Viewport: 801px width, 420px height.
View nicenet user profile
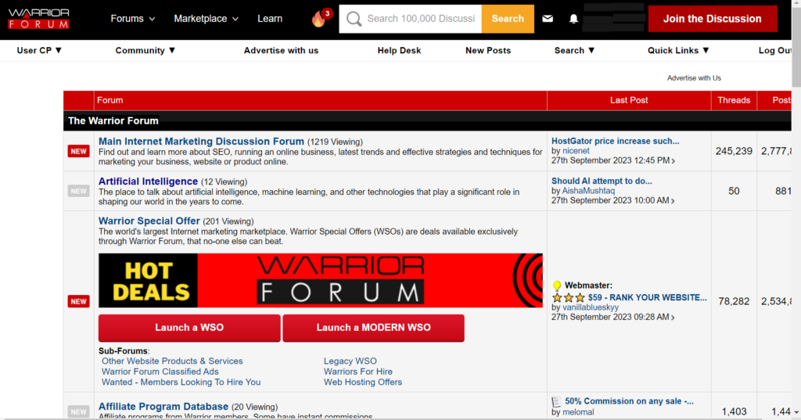click(576, 151)
